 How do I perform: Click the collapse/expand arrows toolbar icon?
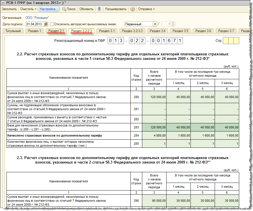99,9
